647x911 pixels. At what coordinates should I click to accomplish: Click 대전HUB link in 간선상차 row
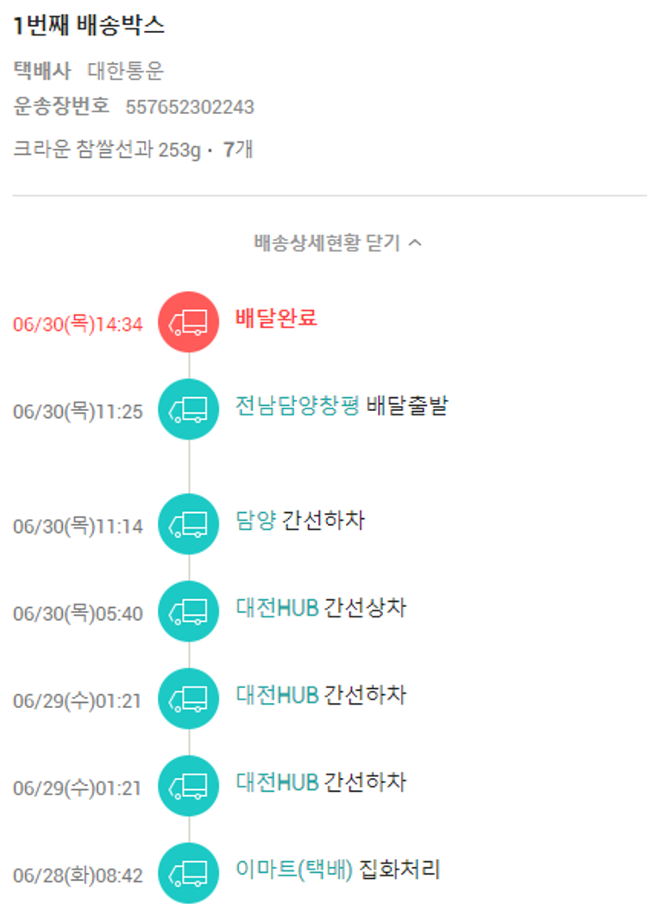(x=277, y=609)
